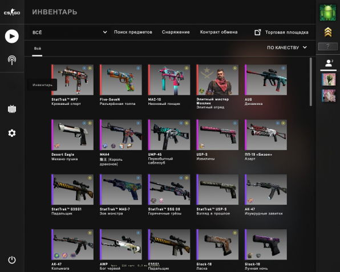Open the friends list icon
Image resolution: width=340 pixels, height=272 pixels.
coord(329,63)
